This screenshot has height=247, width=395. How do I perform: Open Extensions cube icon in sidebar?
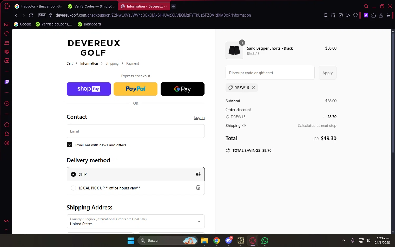(x=7, y=134)
